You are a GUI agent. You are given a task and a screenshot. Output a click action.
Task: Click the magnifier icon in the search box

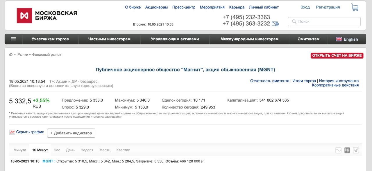[x=294, y=21]
